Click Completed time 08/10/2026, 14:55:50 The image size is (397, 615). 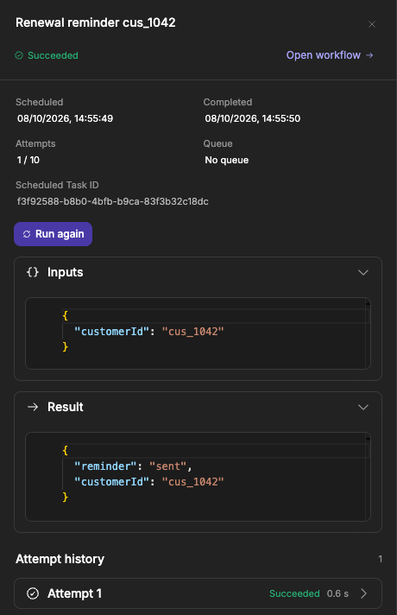click(252, 118)
